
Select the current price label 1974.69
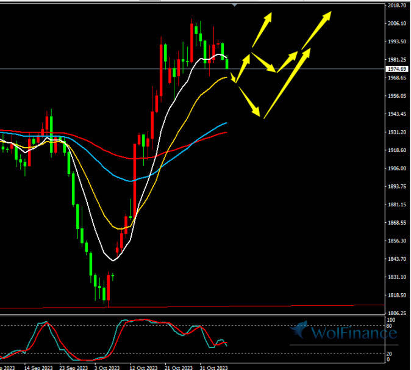point(397,69)
